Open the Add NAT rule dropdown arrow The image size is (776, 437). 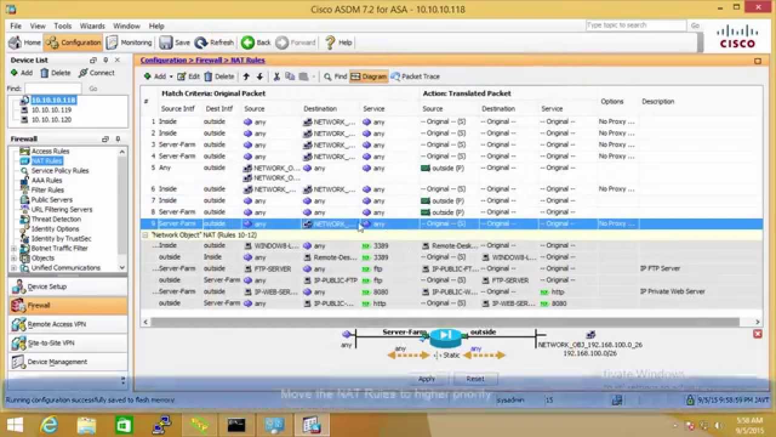click(171, 76)
